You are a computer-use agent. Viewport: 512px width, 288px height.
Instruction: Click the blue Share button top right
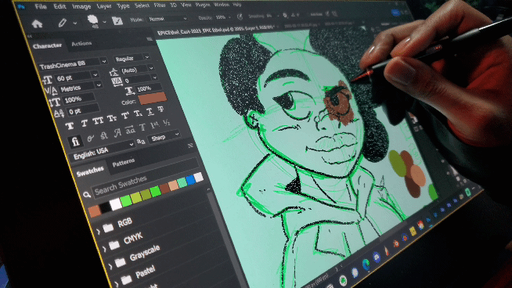pyautogui.click(x=396, y=13)
